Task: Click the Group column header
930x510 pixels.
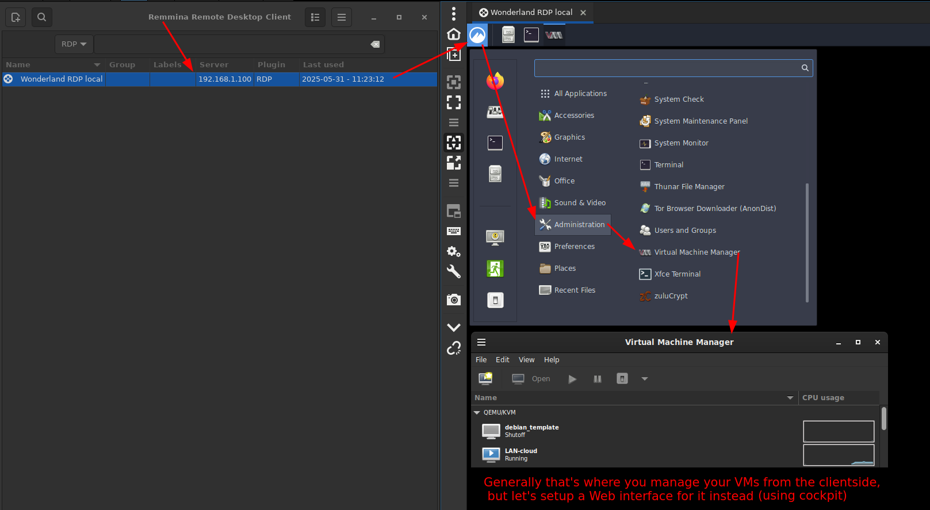Action: click(127, 65)
